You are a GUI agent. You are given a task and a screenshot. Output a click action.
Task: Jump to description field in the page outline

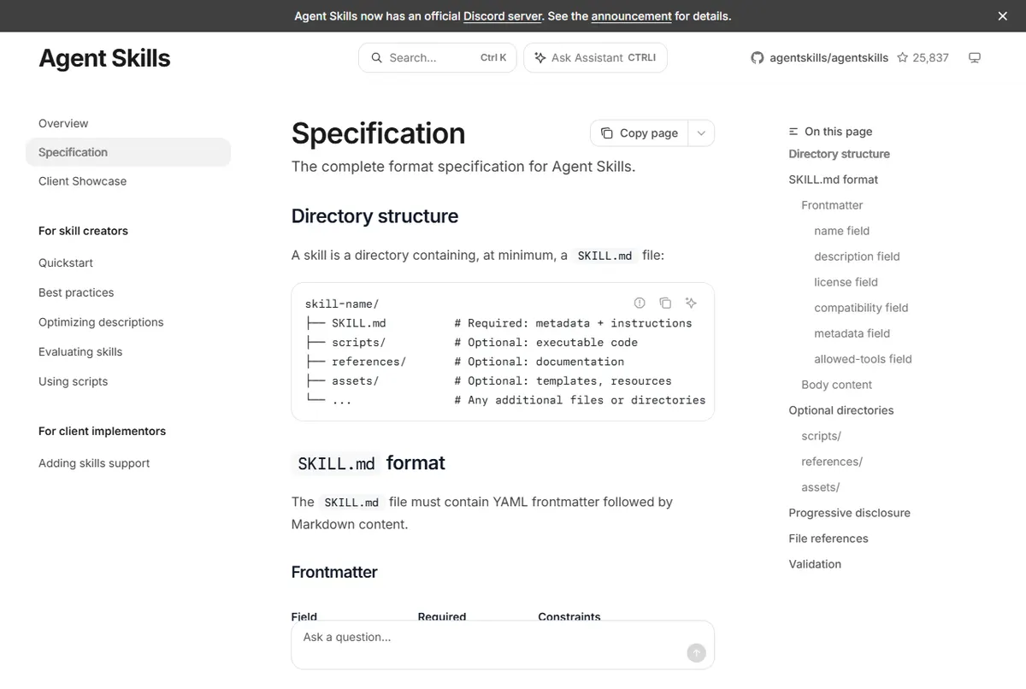(857, 256)
